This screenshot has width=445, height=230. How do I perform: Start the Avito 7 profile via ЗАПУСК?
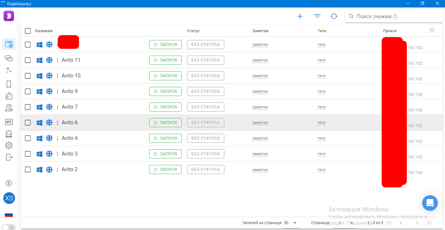166,107
